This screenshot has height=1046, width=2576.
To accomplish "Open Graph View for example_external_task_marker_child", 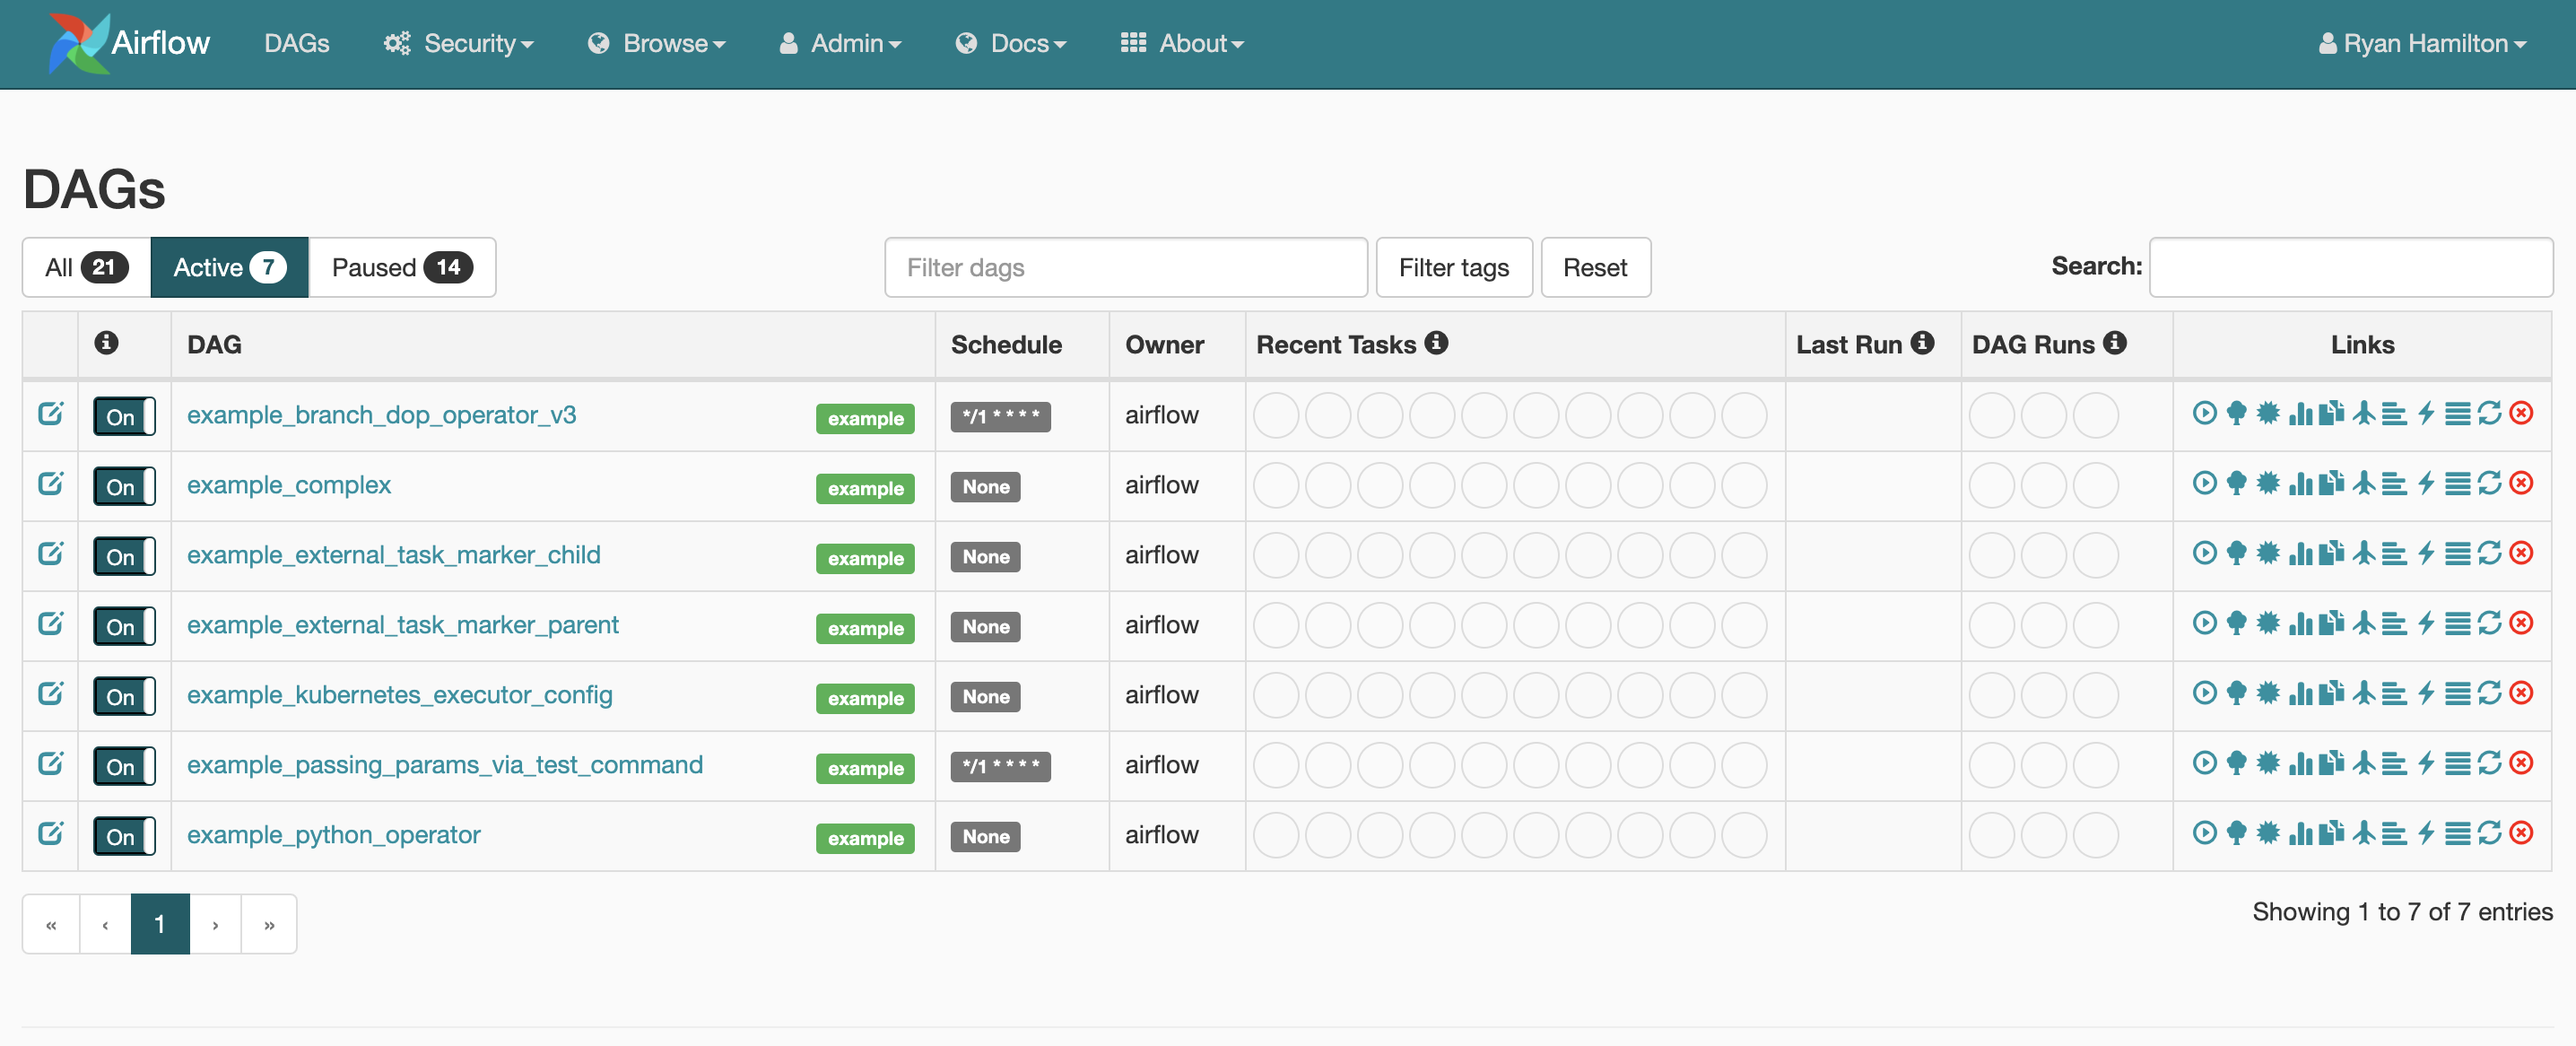I will coord(2268,553).
